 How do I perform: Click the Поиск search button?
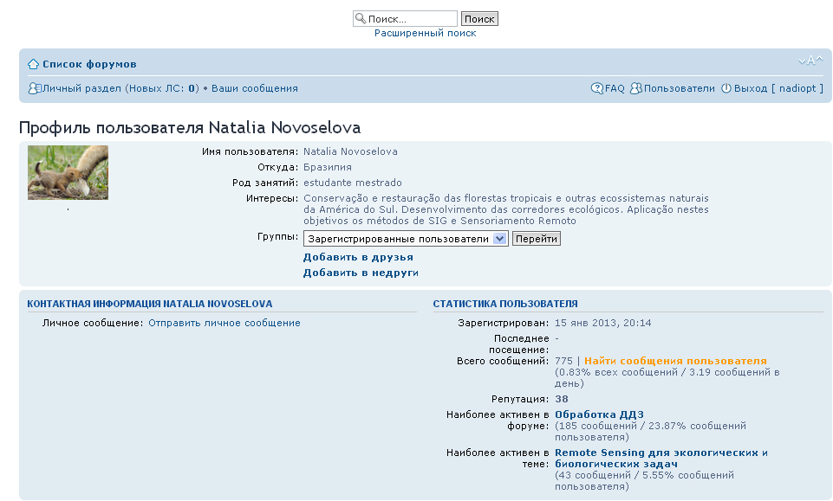pyautogui.click(x=479, y=18)
